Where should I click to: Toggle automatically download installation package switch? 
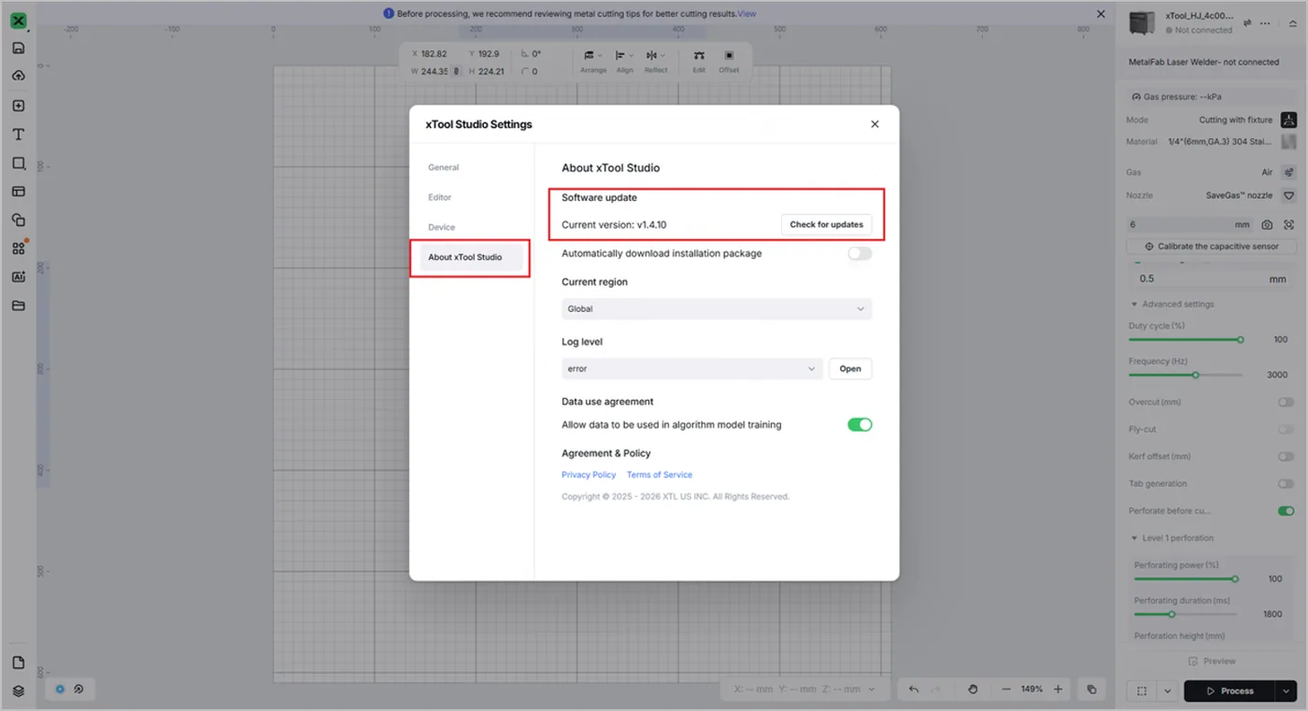[x=860, y=253]
